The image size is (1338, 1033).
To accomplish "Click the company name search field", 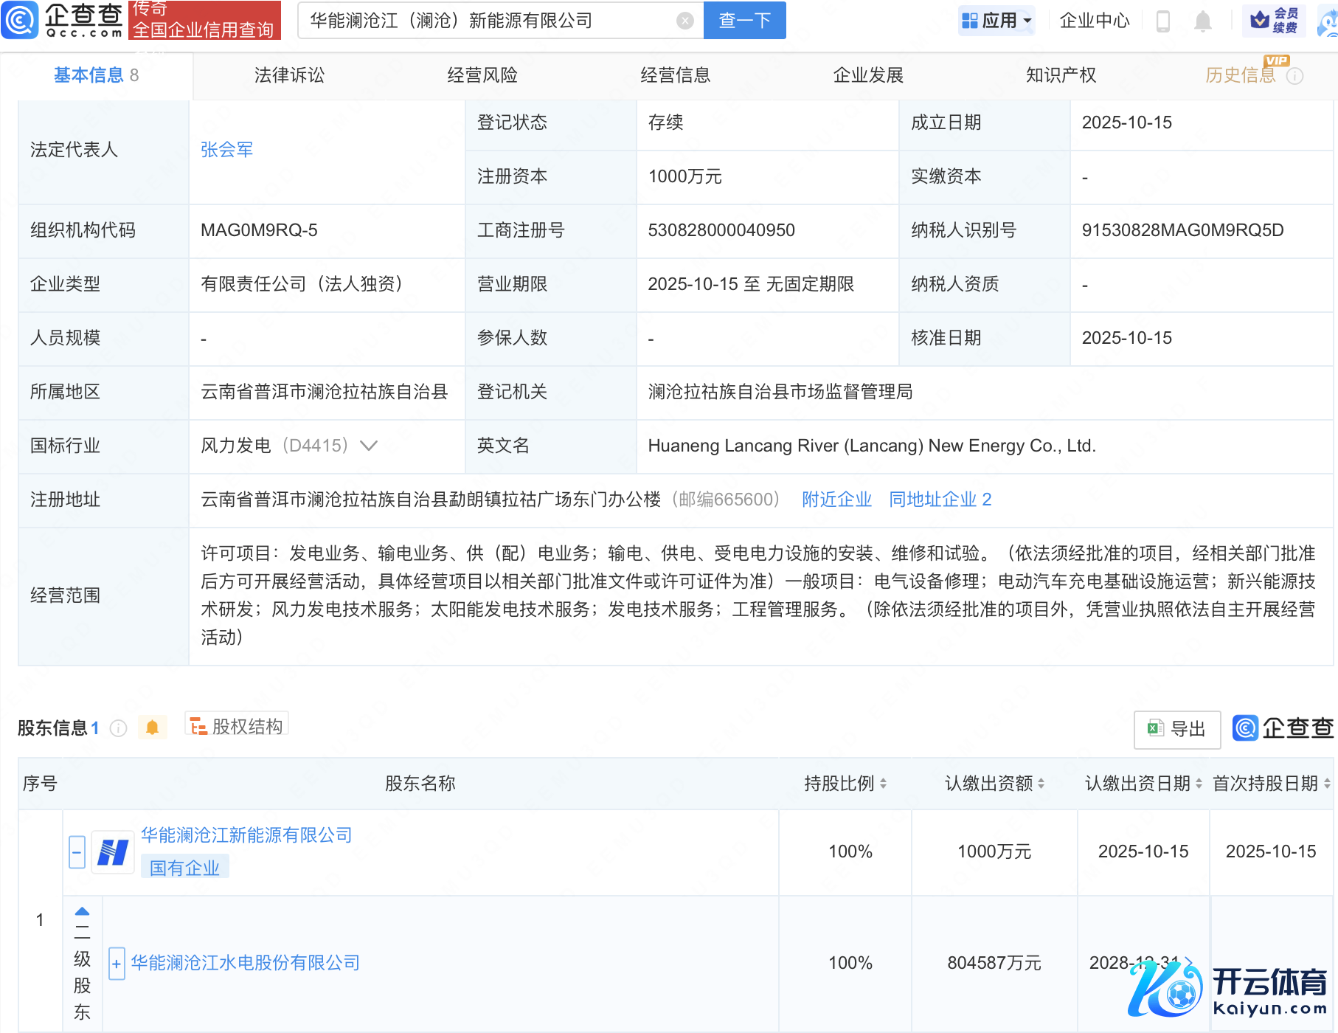I will [487, 21].
